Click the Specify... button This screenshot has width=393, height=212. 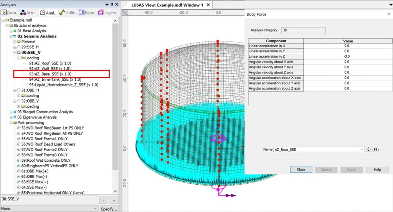(x=109, y=209)
